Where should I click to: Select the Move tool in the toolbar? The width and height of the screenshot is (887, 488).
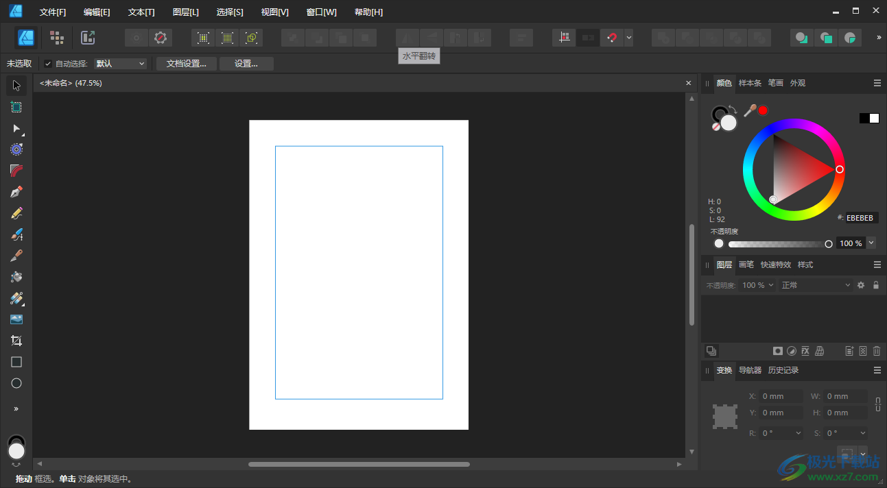tap(16, 85)
